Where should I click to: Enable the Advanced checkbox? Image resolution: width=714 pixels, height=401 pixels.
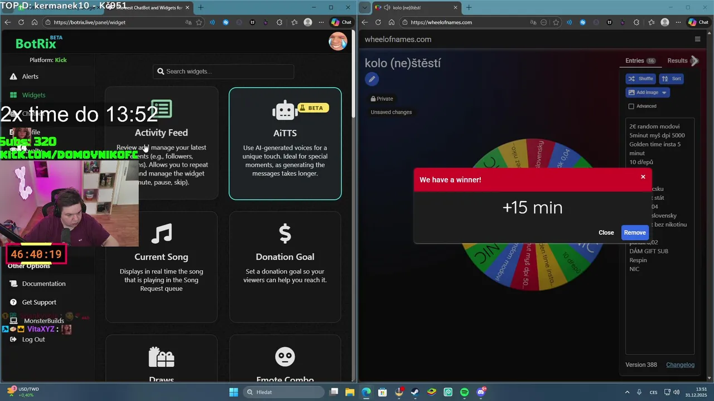tap(631, 106)
